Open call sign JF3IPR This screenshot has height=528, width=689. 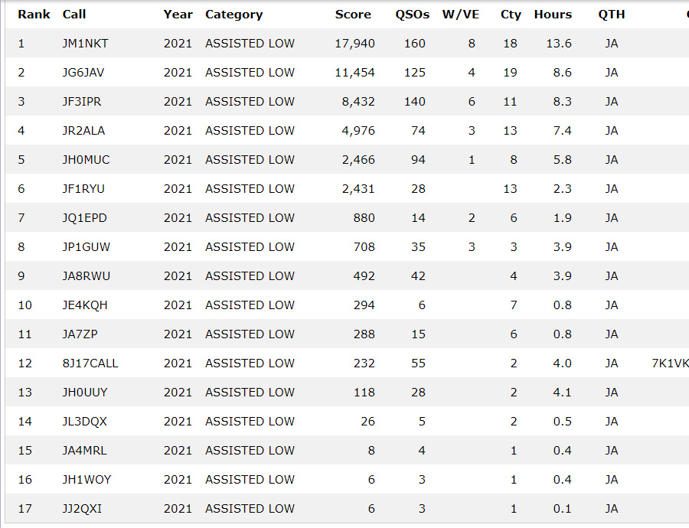[83, 102]
